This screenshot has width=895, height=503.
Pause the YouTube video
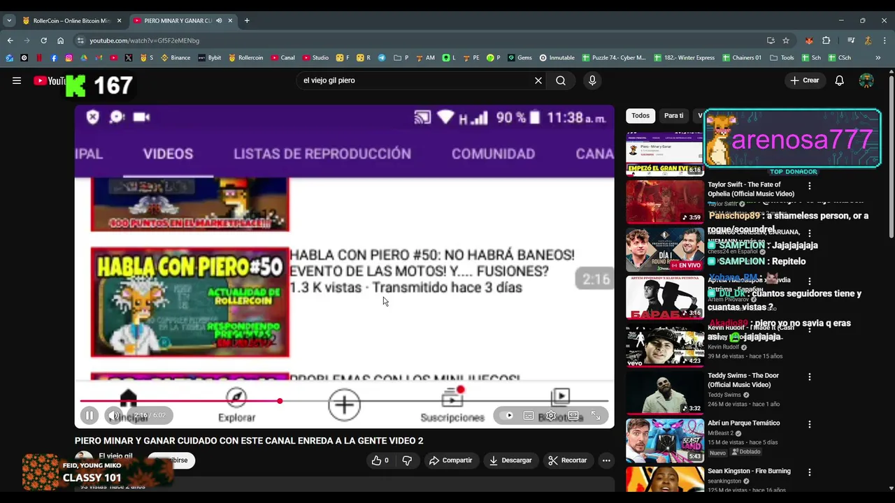[89, 416]
